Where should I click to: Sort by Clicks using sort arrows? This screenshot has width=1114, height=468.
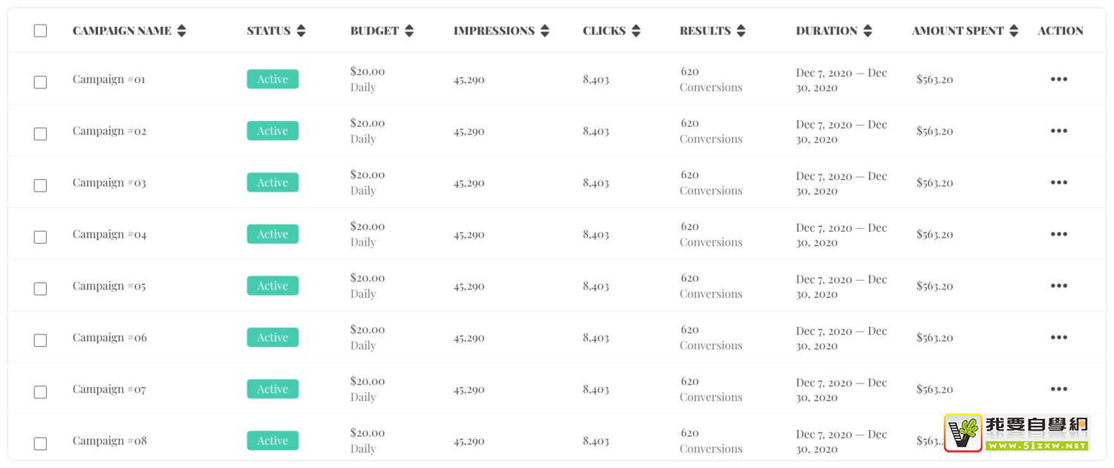pyautogui.click(x=636, y=31)
